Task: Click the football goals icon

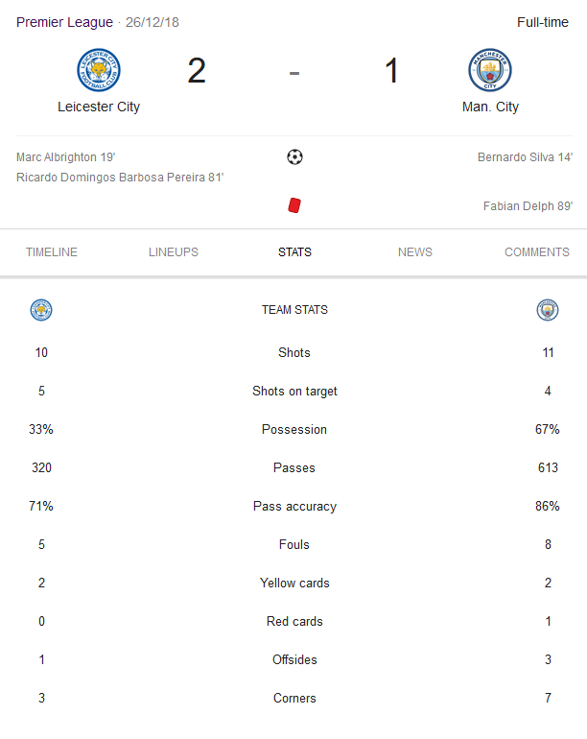Action: [294, 157]
